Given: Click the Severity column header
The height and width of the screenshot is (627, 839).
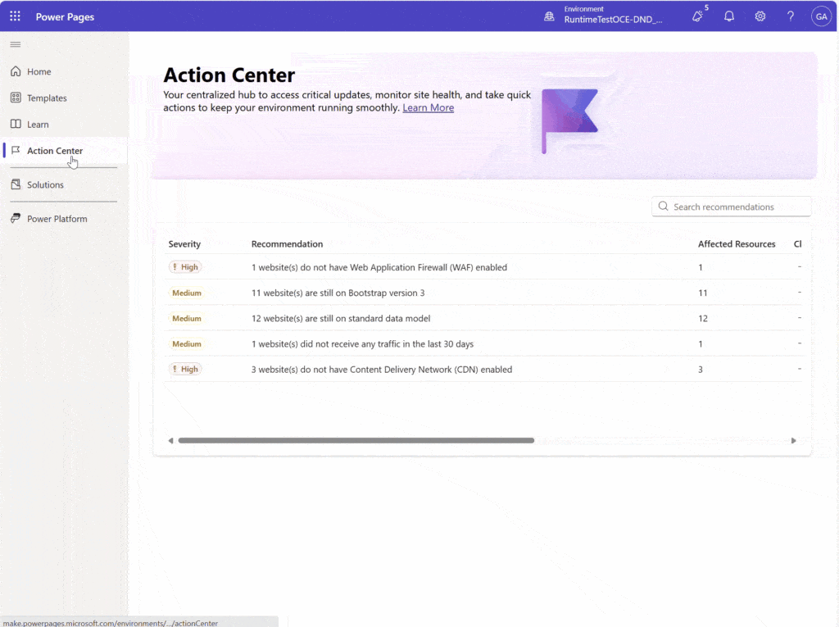Looking at the screenshot, I should click(x=184, y=243).
